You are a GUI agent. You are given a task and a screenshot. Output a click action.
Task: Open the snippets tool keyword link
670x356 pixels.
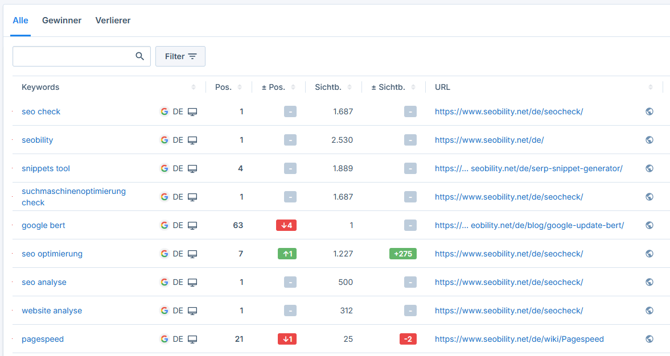point(46,168)
